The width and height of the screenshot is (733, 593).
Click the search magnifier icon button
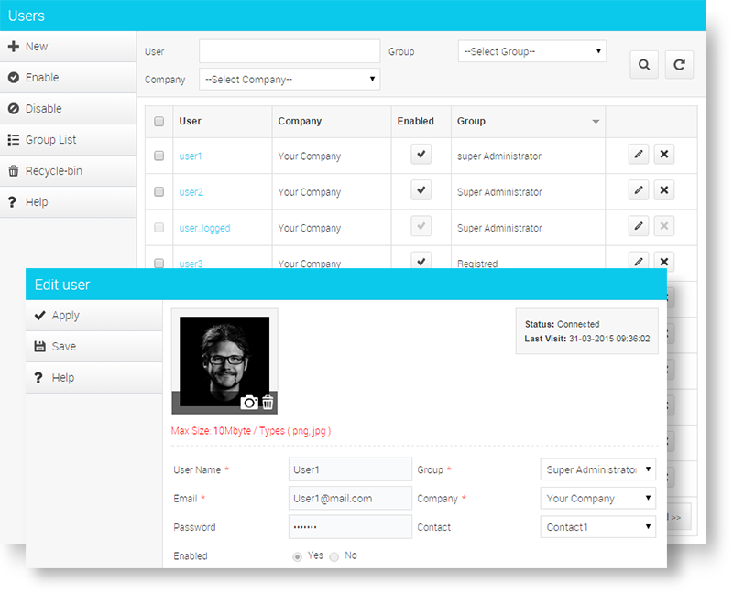coord(644,65)
